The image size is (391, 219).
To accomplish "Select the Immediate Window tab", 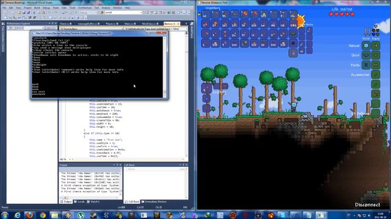I will tap(154, 201).
